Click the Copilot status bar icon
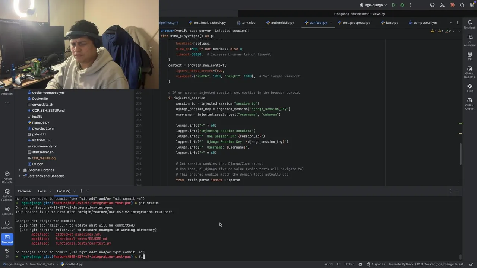The image size is (477, 268). click(360, 264)
